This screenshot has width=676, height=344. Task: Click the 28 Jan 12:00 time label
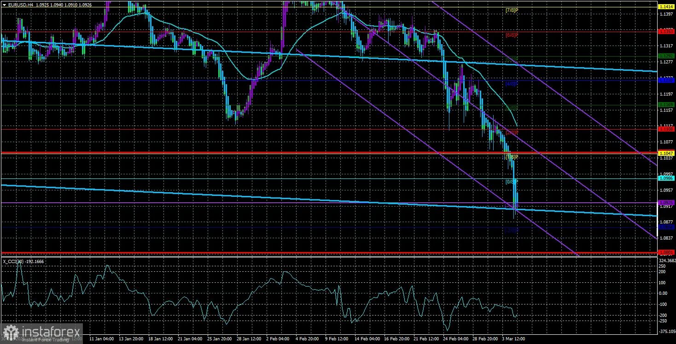[x=249, y=339]
